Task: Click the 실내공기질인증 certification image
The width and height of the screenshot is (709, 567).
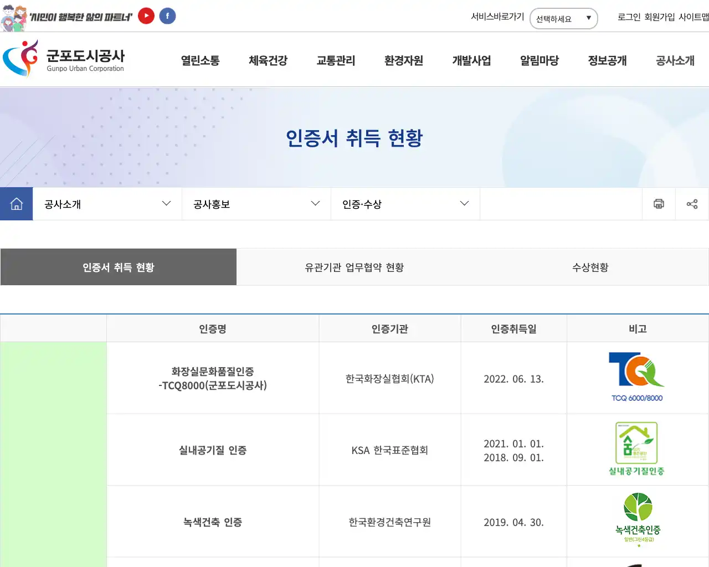Action: tap(637, 449)
